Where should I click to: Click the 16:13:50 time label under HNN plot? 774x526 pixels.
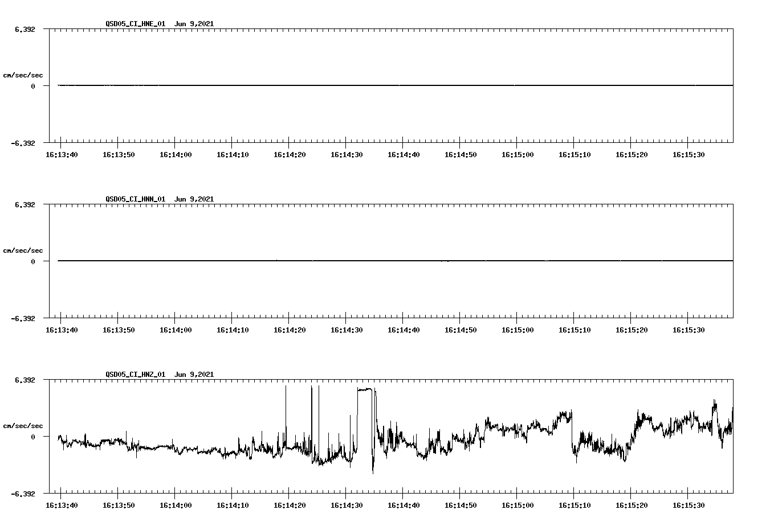pyautogui.click(x=119, y=330)
